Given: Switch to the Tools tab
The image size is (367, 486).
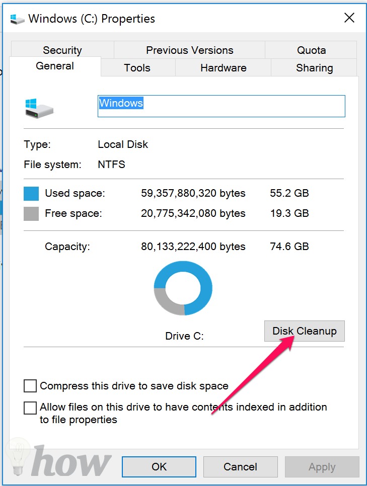Looking at the screenshot, I should coord(137,67).
